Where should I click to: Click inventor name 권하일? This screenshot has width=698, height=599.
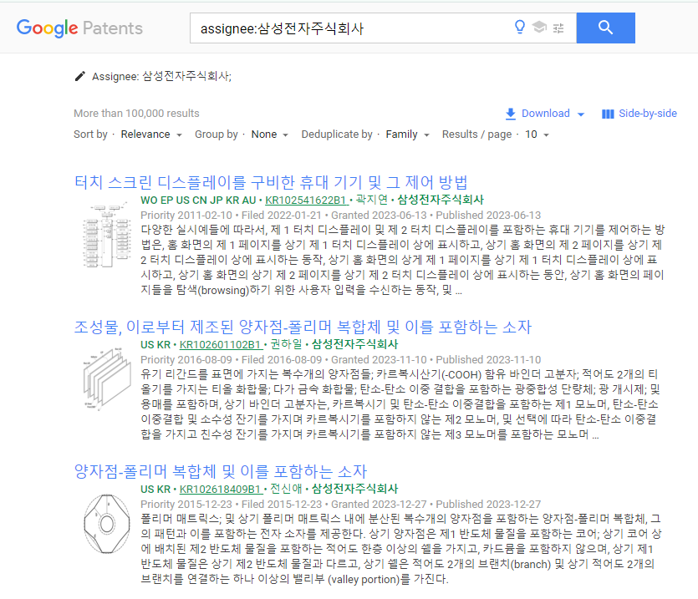(x=286, y=344)
